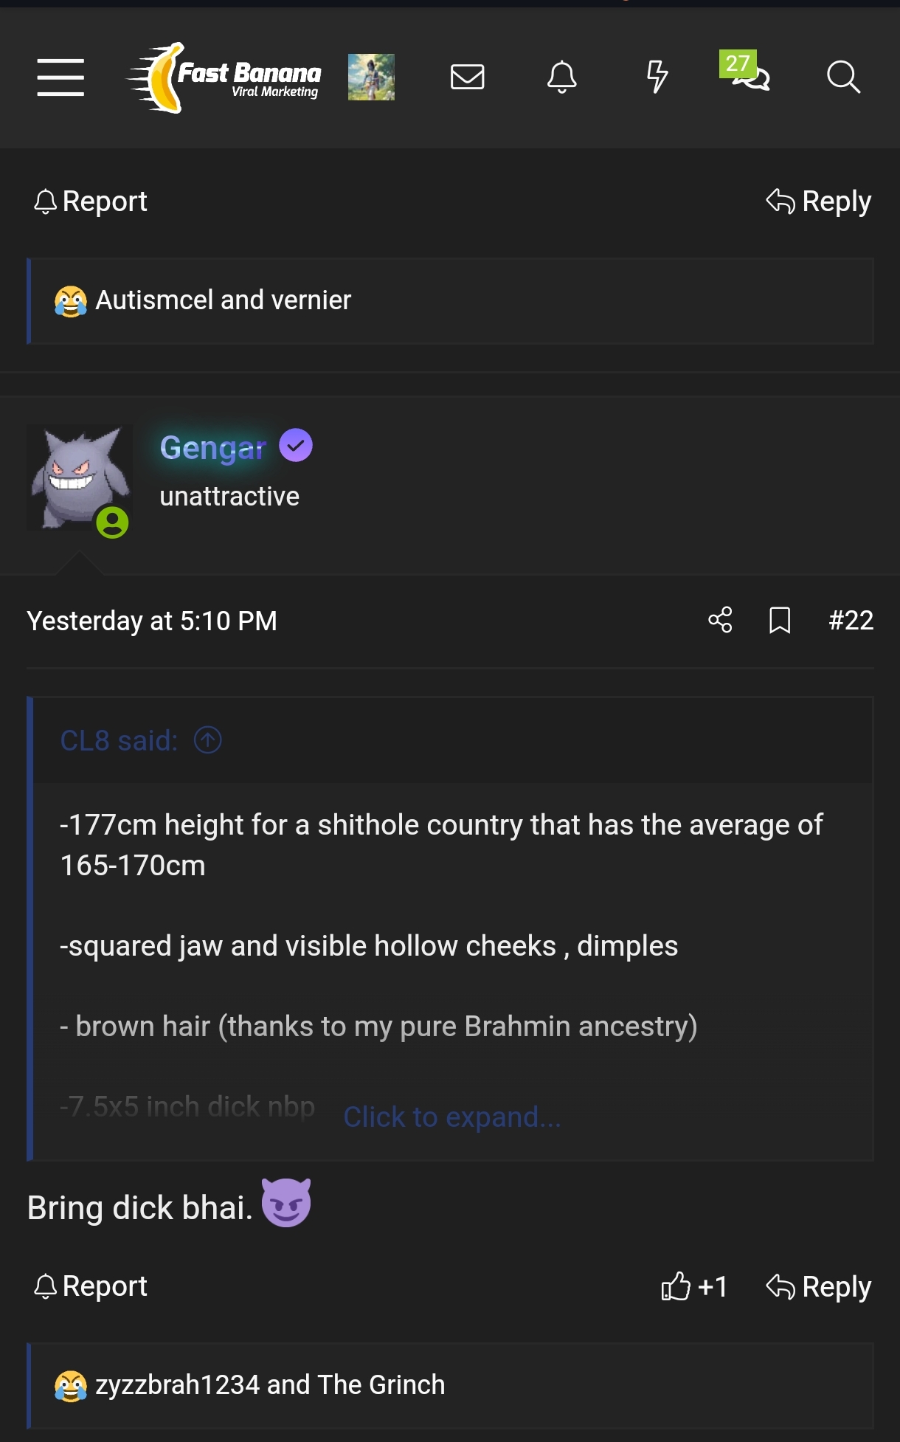Open the lightning bolt what's new icon
Image resolution: width=900 pixels, height=1442 pixels.
point(657,77)
